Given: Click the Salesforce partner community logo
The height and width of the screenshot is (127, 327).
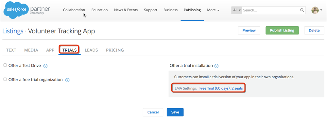Looking at the screenshot, I should [27, 10].
